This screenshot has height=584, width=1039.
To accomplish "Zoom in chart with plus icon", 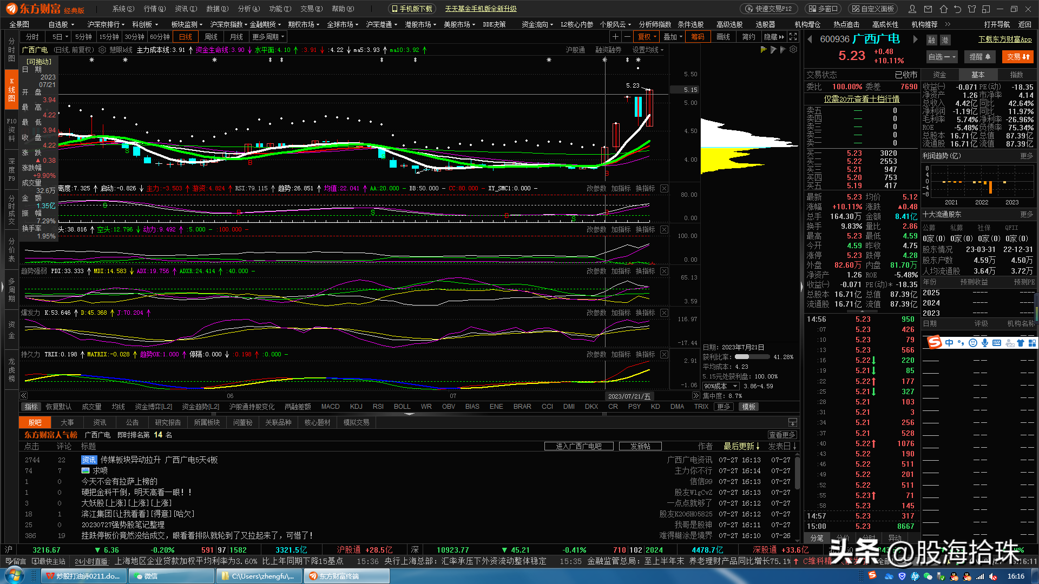I will coord(615,37).
